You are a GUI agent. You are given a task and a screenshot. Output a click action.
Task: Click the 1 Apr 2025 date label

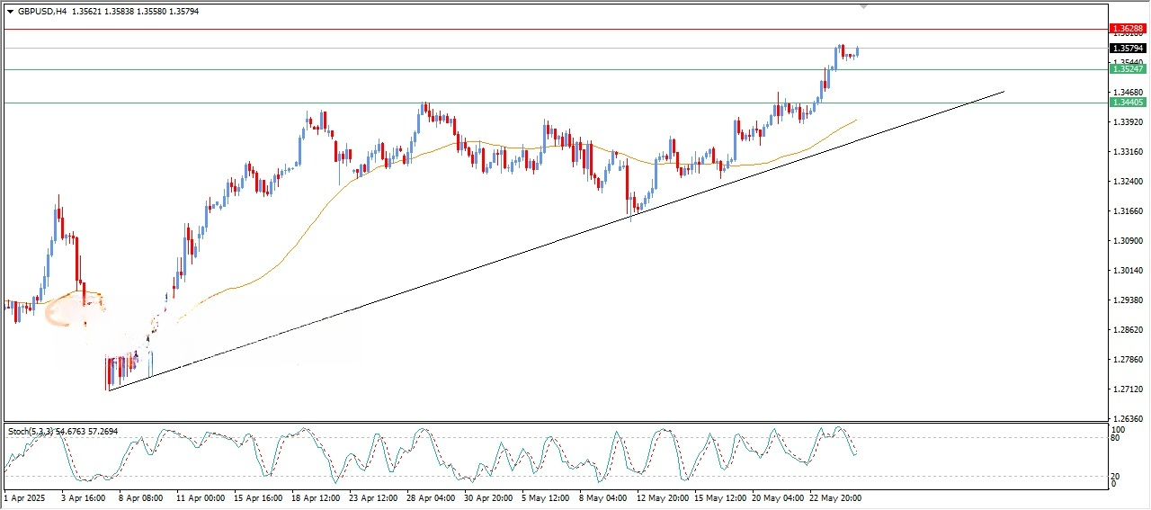point(24,497)
